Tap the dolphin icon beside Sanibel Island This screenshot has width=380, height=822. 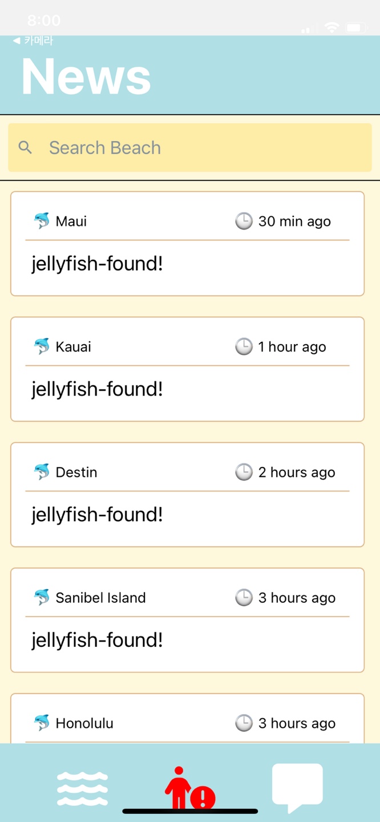click(42, 598)
